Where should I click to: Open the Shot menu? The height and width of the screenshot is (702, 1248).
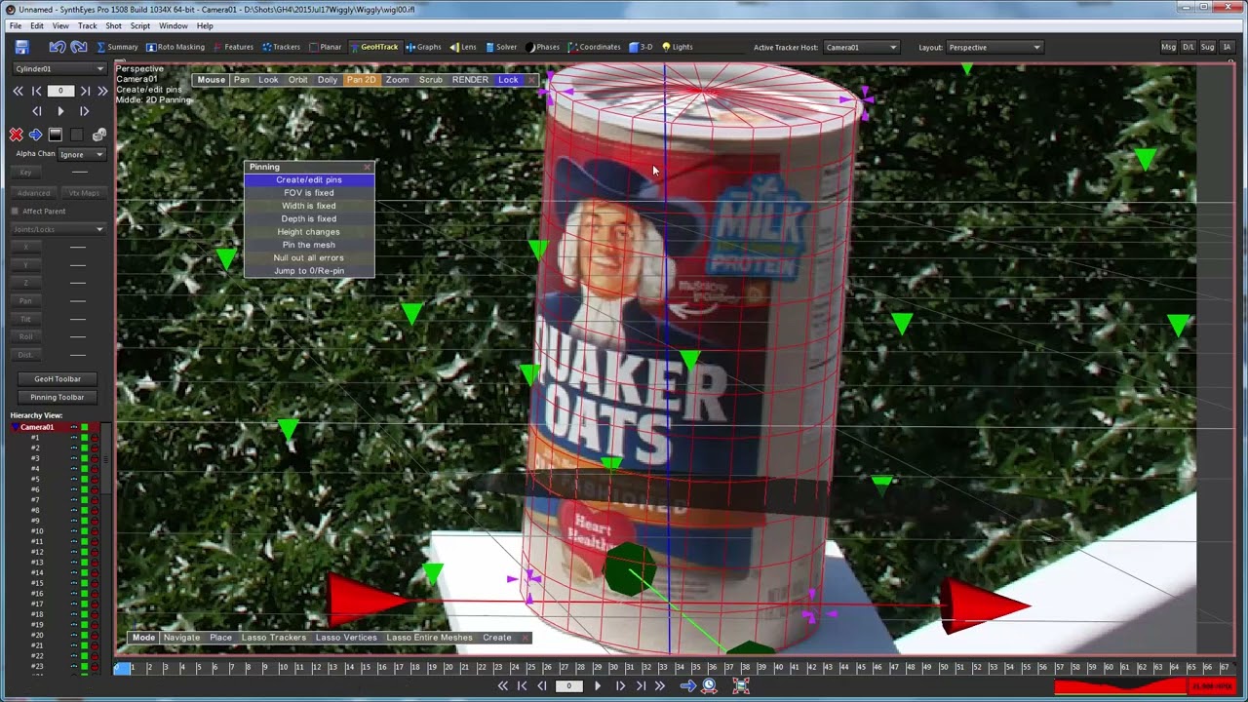point(113,25)
